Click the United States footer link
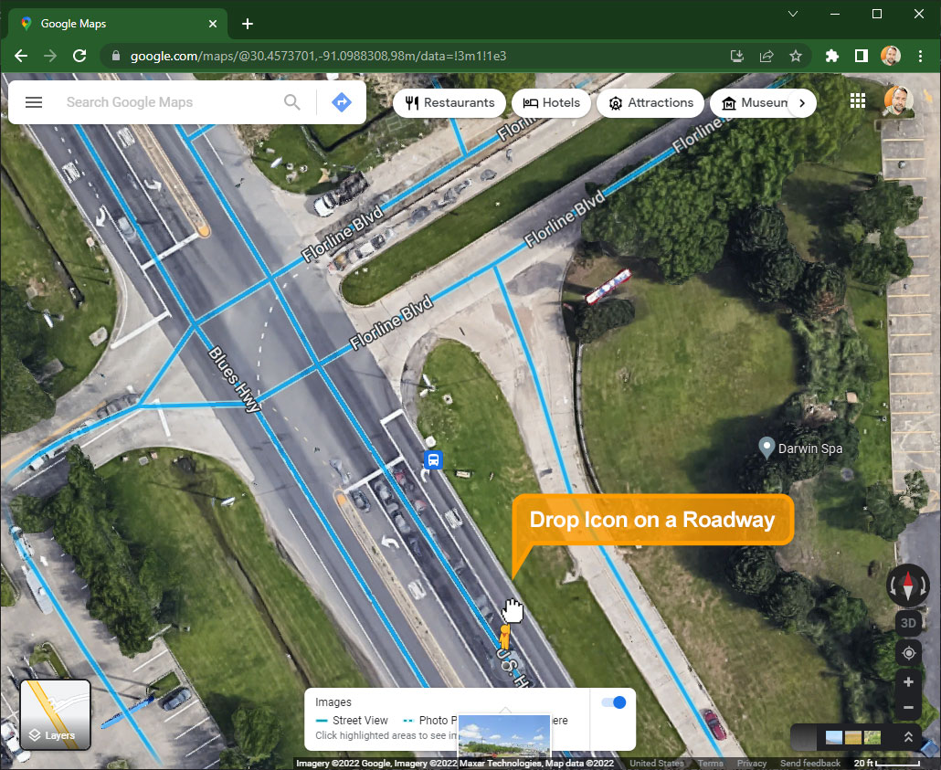The image size is (941, 770). click(657, 763)
